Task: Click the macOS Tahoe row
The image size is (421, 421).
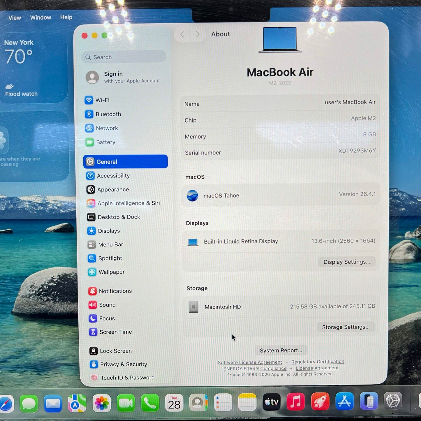Action: tap(281, 195)
